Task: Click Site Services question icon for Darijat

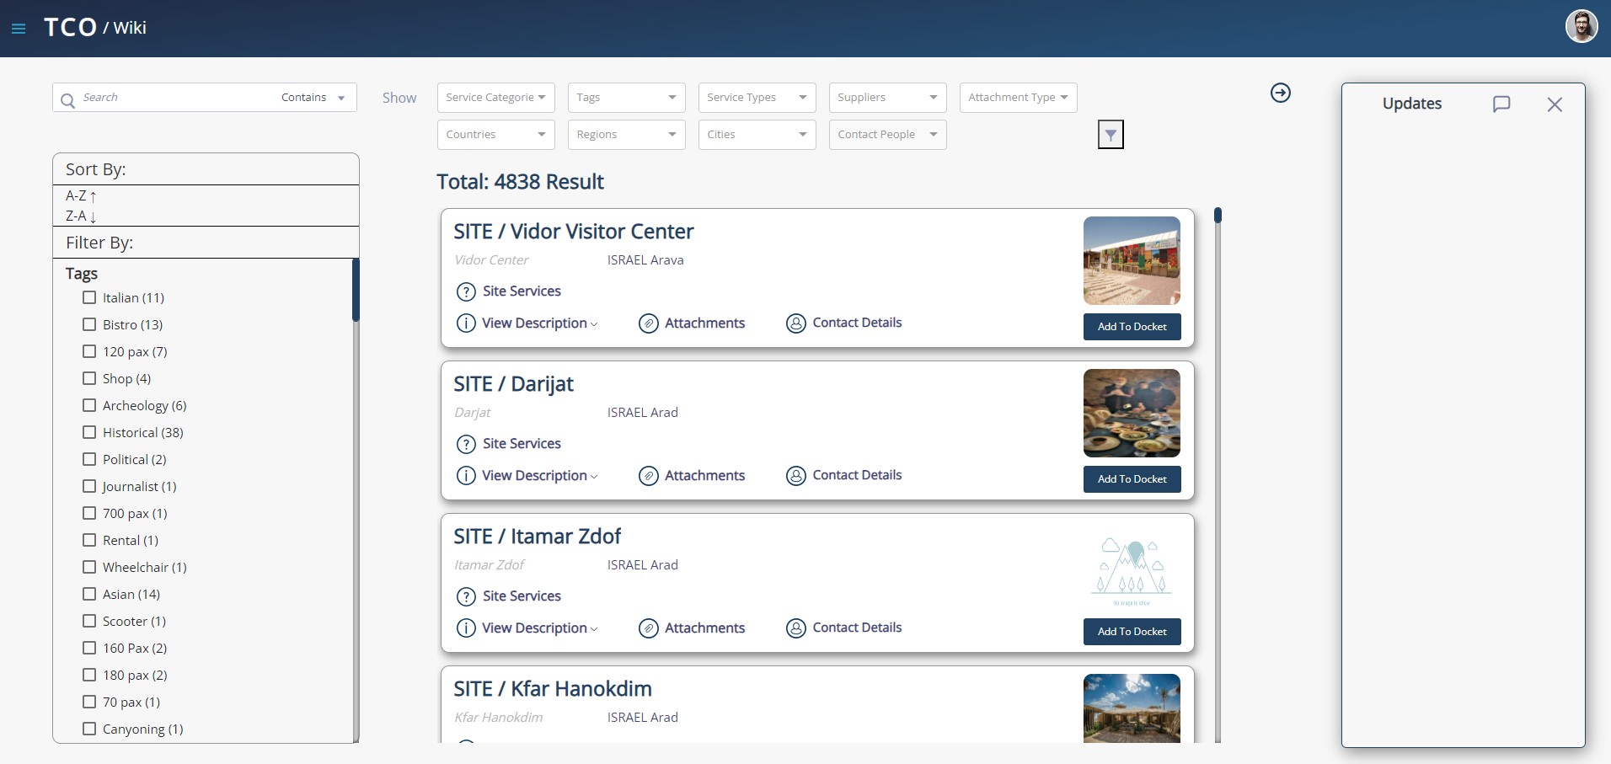Action: point(466,444)
